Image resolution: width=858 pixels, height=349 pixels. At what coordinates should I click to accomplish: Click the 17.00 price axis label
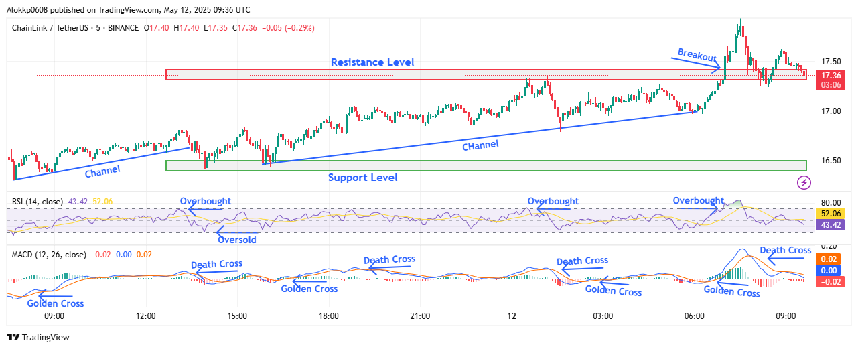pyautogui.click(x=832, y=111)
